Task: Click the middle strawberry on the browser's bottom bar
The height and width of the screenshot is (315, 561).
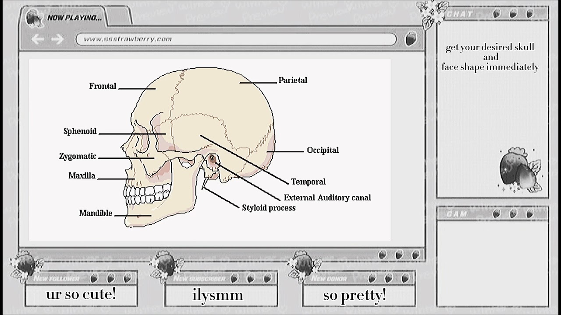Action: pos(399,254)
